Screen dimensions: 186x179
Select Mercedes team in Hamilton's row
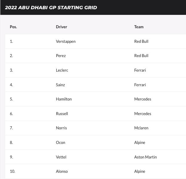click(143, 99)
